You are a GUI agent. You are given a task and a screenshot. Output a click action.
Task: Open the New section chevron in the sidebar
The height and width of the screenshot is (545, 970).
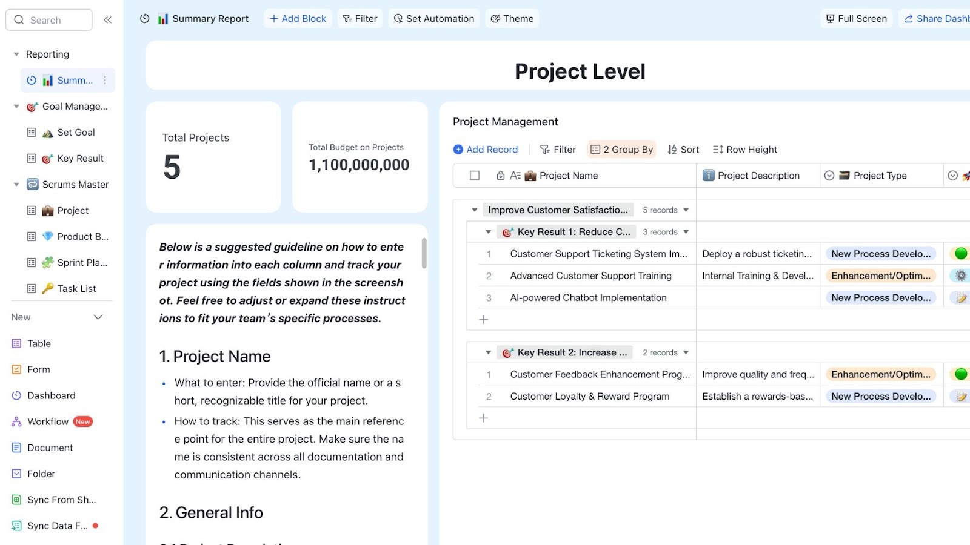pyautogui.click(x=97, y=317)
